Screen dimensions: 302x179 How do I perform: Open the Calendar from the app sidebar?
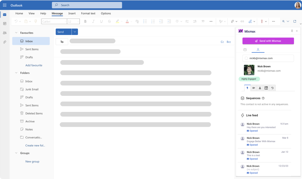pyautogui.click(x=4, y=24)
